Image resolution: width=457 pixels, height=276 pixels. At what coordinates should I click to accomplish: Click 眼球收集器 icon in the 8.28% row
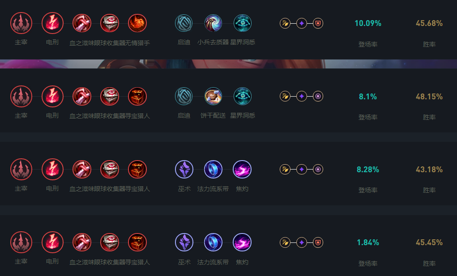click(x=110, y=169)
